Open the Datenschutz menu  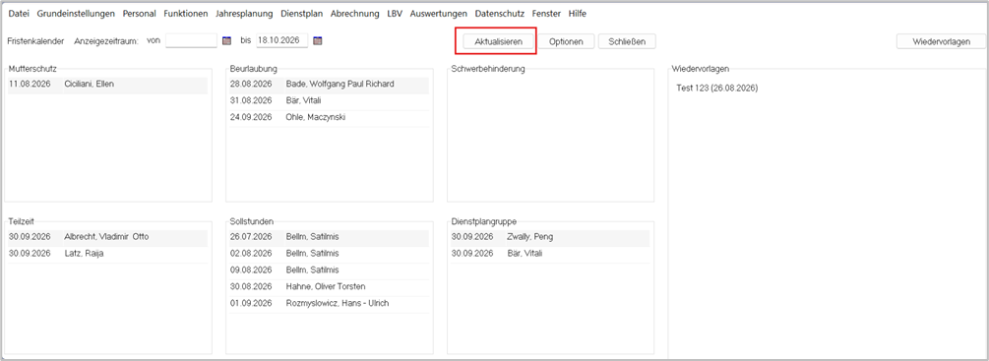tap(500, 13)
